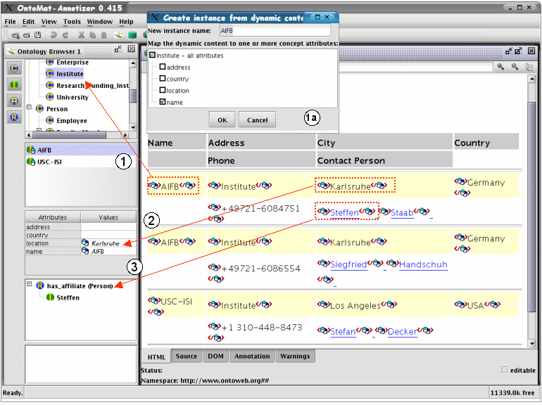542x405 pixels.
Task: Open the Staab hyperlink
Action: click(x=402, y=212)
